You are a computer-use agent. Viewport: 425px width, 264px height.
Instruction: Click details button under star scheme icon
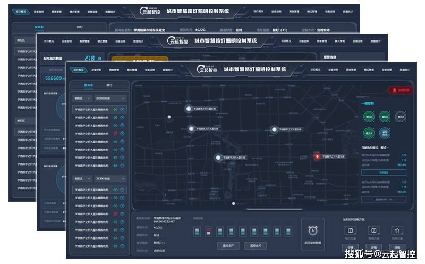click(397, 247)
